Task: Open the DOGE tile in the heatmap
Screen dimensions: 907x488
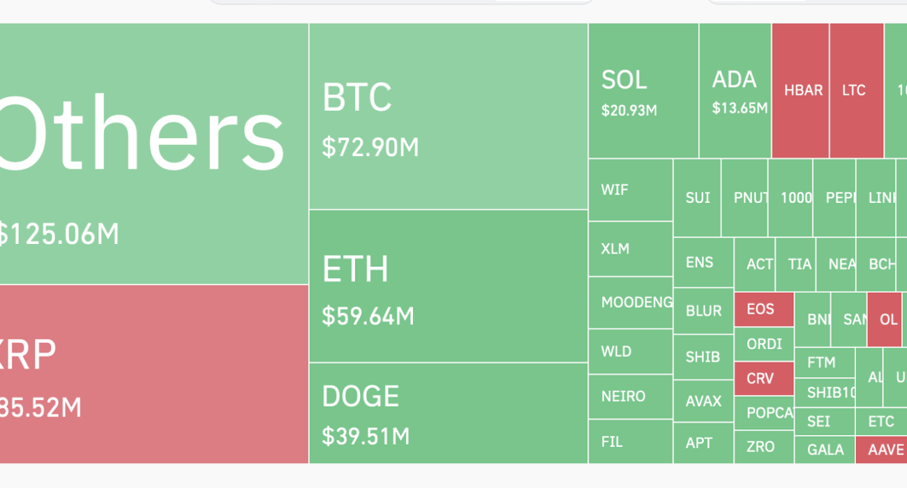Action: point(448,413)
